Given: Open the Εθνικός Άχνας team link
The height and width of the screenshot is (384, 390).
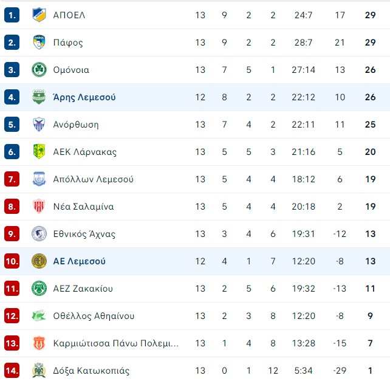Looking at the screenshot, I should point(84,234).
